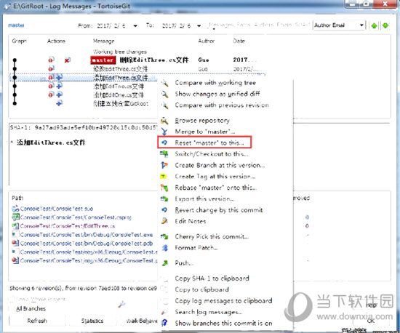Click the green Push arrow icon
The width and height of the screenshot is (400, 333).
pyautogui.click(x=165, y=263)
